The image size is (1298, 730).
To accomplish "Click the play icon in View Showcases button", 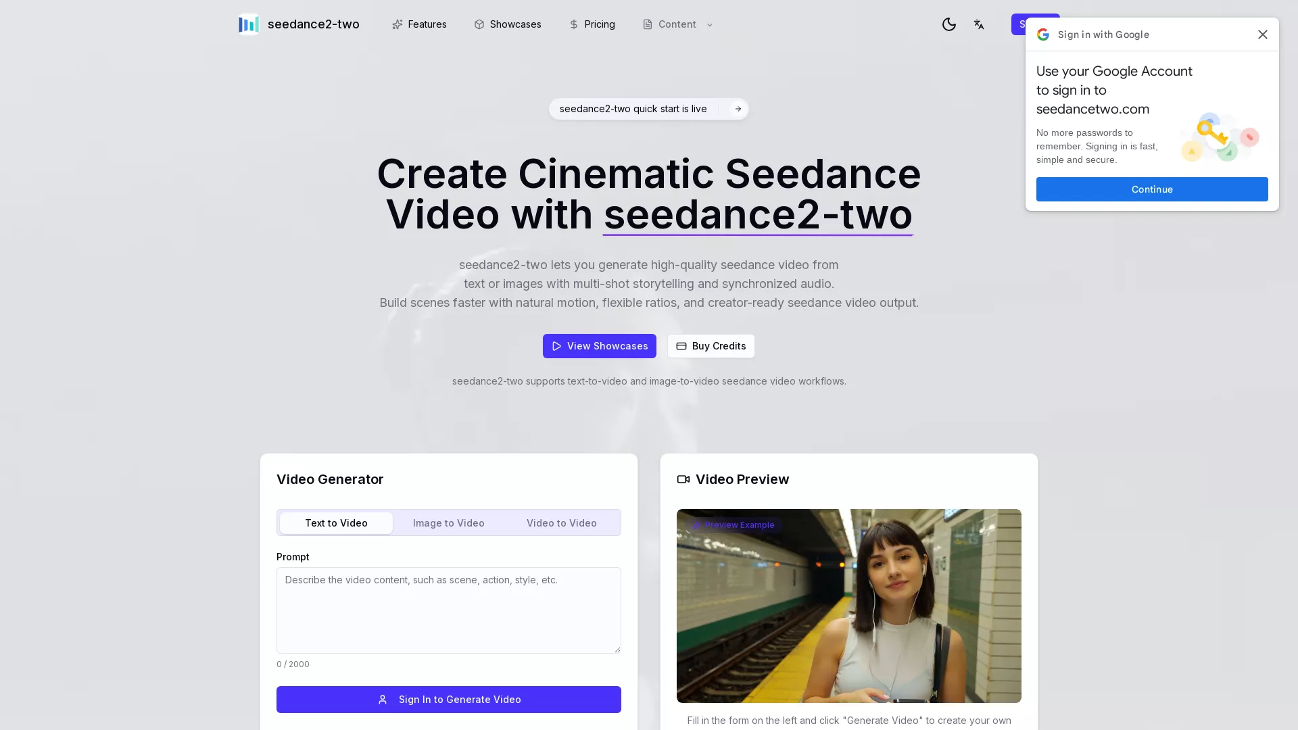I will click(x=557, y=346).
